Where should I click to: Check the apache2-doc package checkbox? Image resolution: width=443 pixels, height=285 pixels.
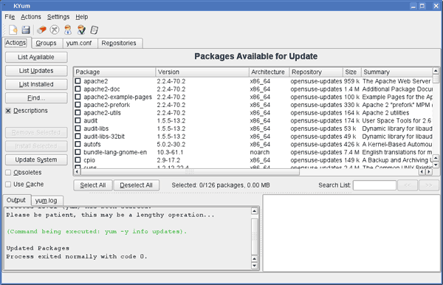[78, 89]
